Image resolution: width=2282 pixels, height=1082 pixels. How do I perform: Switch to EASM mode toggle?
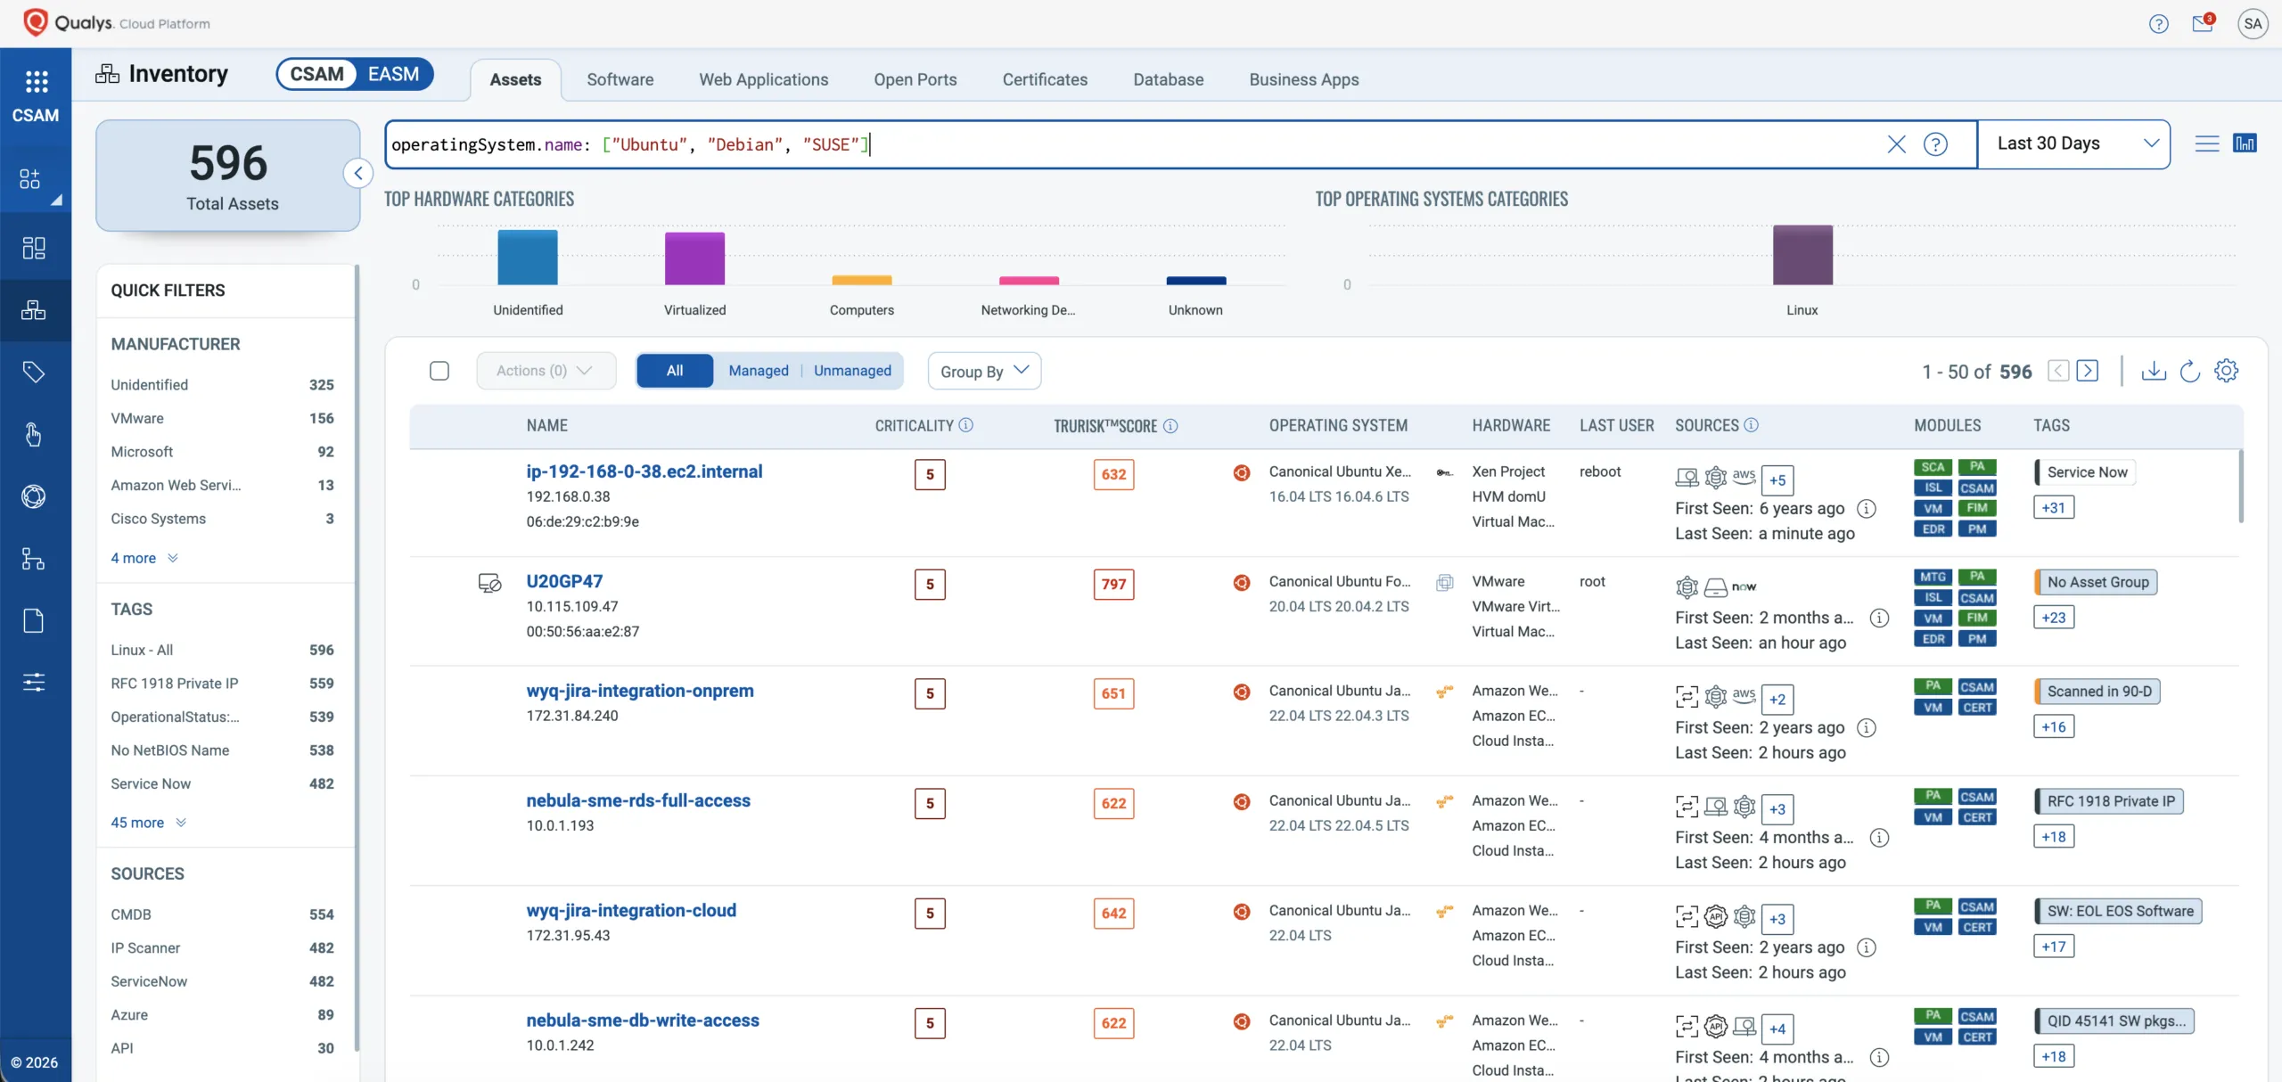point(393,74)
